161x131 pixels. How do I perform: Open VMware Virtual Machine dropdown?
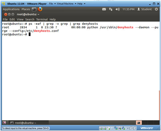67,4
